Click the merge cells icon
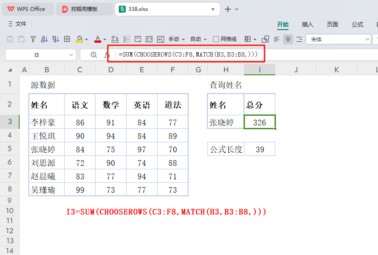This screenshot has width=378, height=255. (x=149, y=39)
